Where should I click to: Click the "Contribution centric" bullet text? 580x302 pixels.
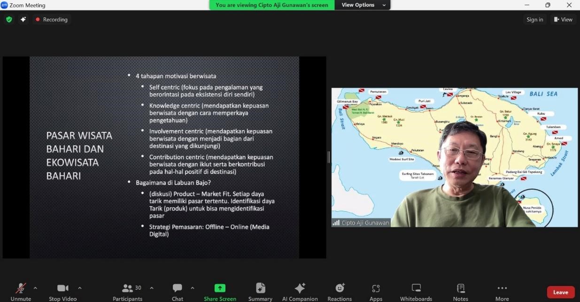211,164
